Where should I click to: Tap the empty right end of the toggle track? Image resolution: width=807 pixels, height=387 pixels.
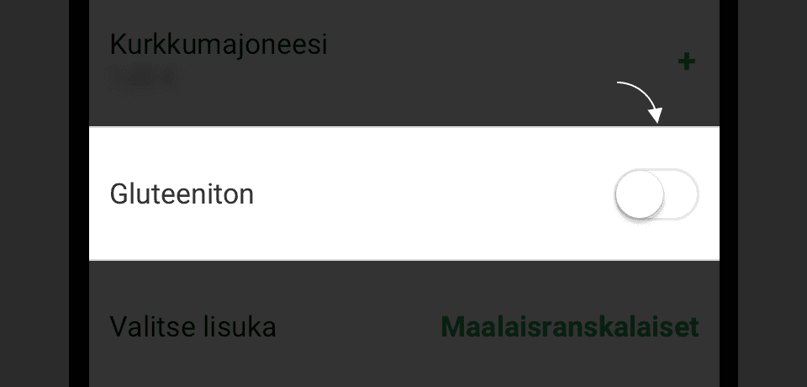(x=683, y=195)
